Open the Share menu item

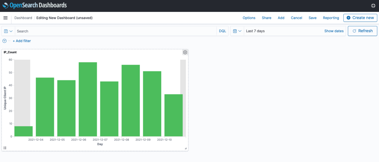[x=266, y=18]
